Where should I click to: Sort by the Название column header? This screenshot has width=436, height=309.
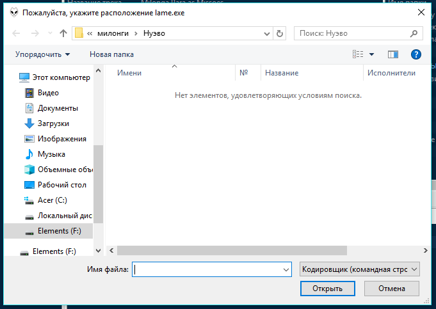click(281, 73)
